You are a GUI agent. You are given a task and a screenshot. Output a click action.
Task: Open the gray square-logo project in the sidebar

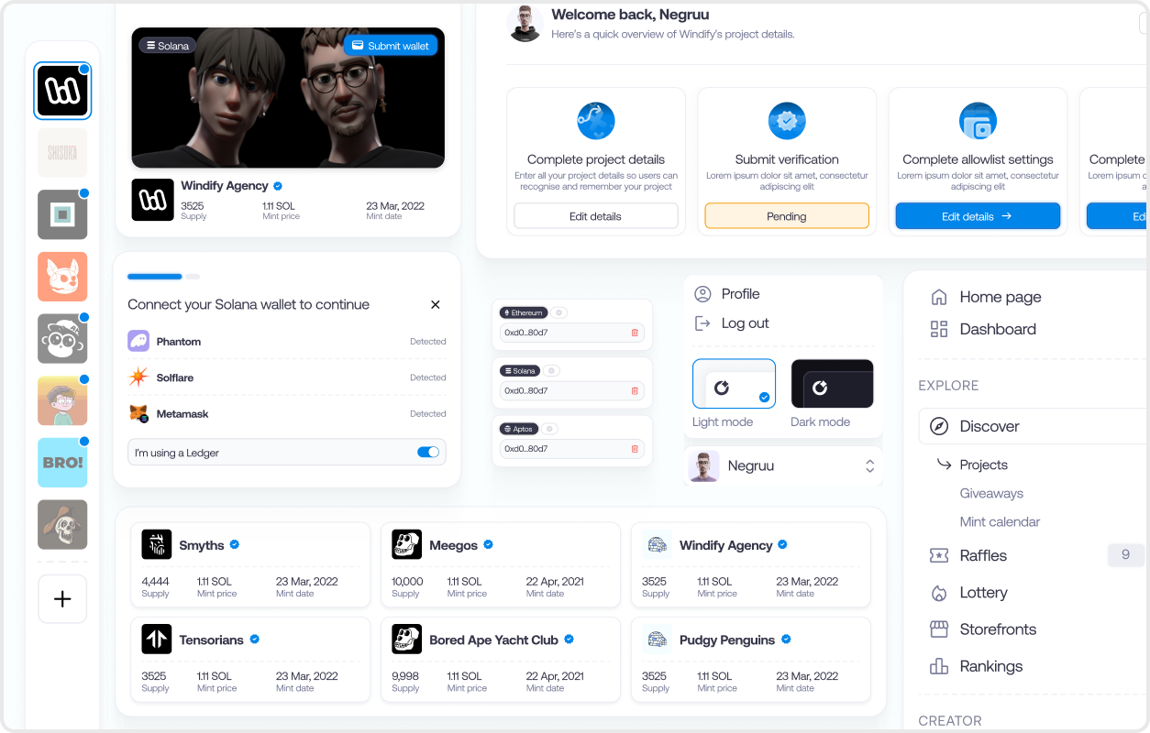pyautogui.click(x=62, y=214)
